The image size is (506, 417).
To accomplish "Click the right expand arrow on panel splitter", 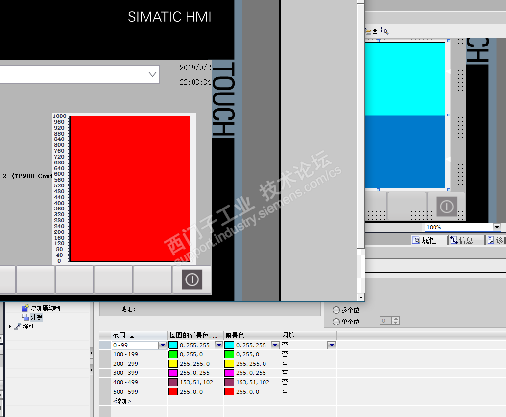I will coord(91,370).
